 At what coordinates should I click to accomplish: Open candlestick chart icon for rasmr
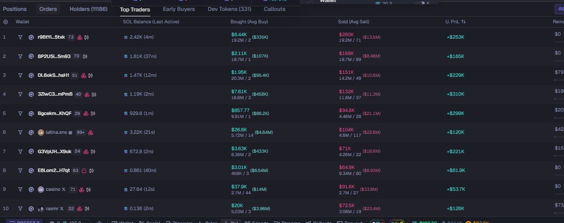[87, 208]
